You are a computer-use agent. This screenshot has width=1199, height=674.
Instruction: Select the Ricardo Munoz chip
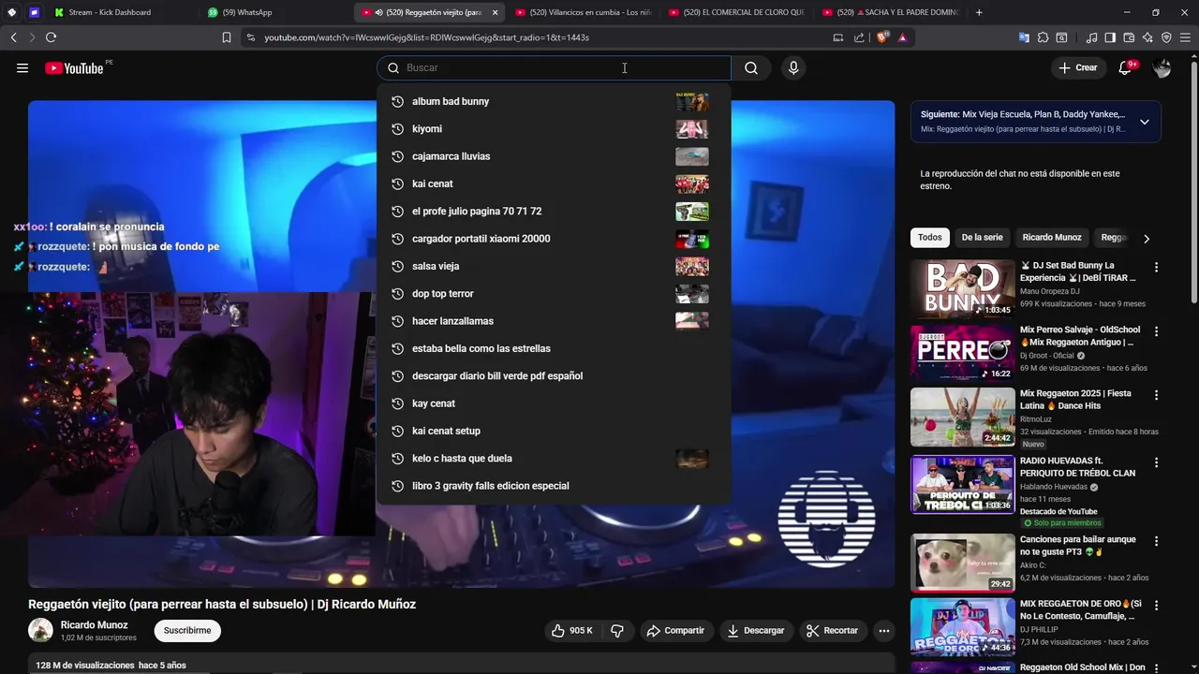1052,238
